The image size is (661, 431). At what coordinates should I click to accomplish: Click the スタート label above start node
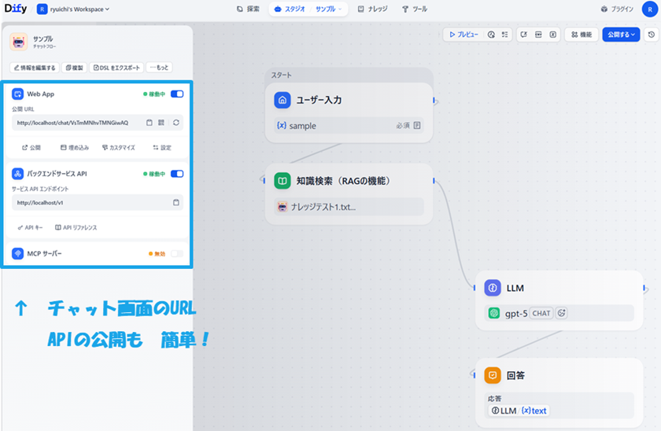[282, 75]
